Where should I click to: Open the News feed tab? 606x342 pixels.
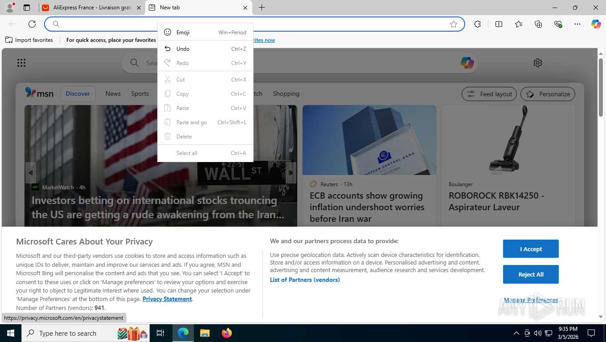(x=113, y=94)
